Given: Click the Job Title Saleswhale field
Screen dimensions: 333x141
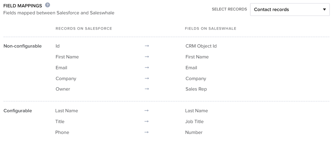Looking at the screenshot, I should click(x=194, y=122).
